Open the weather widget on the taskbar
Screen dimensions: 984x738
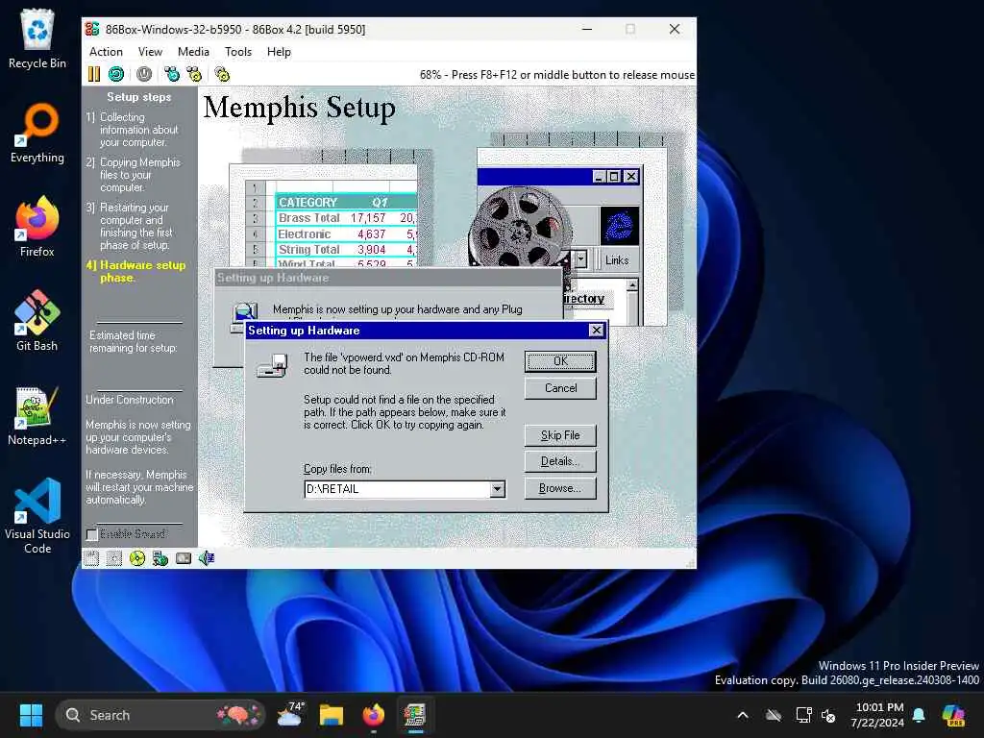[290, 715]
